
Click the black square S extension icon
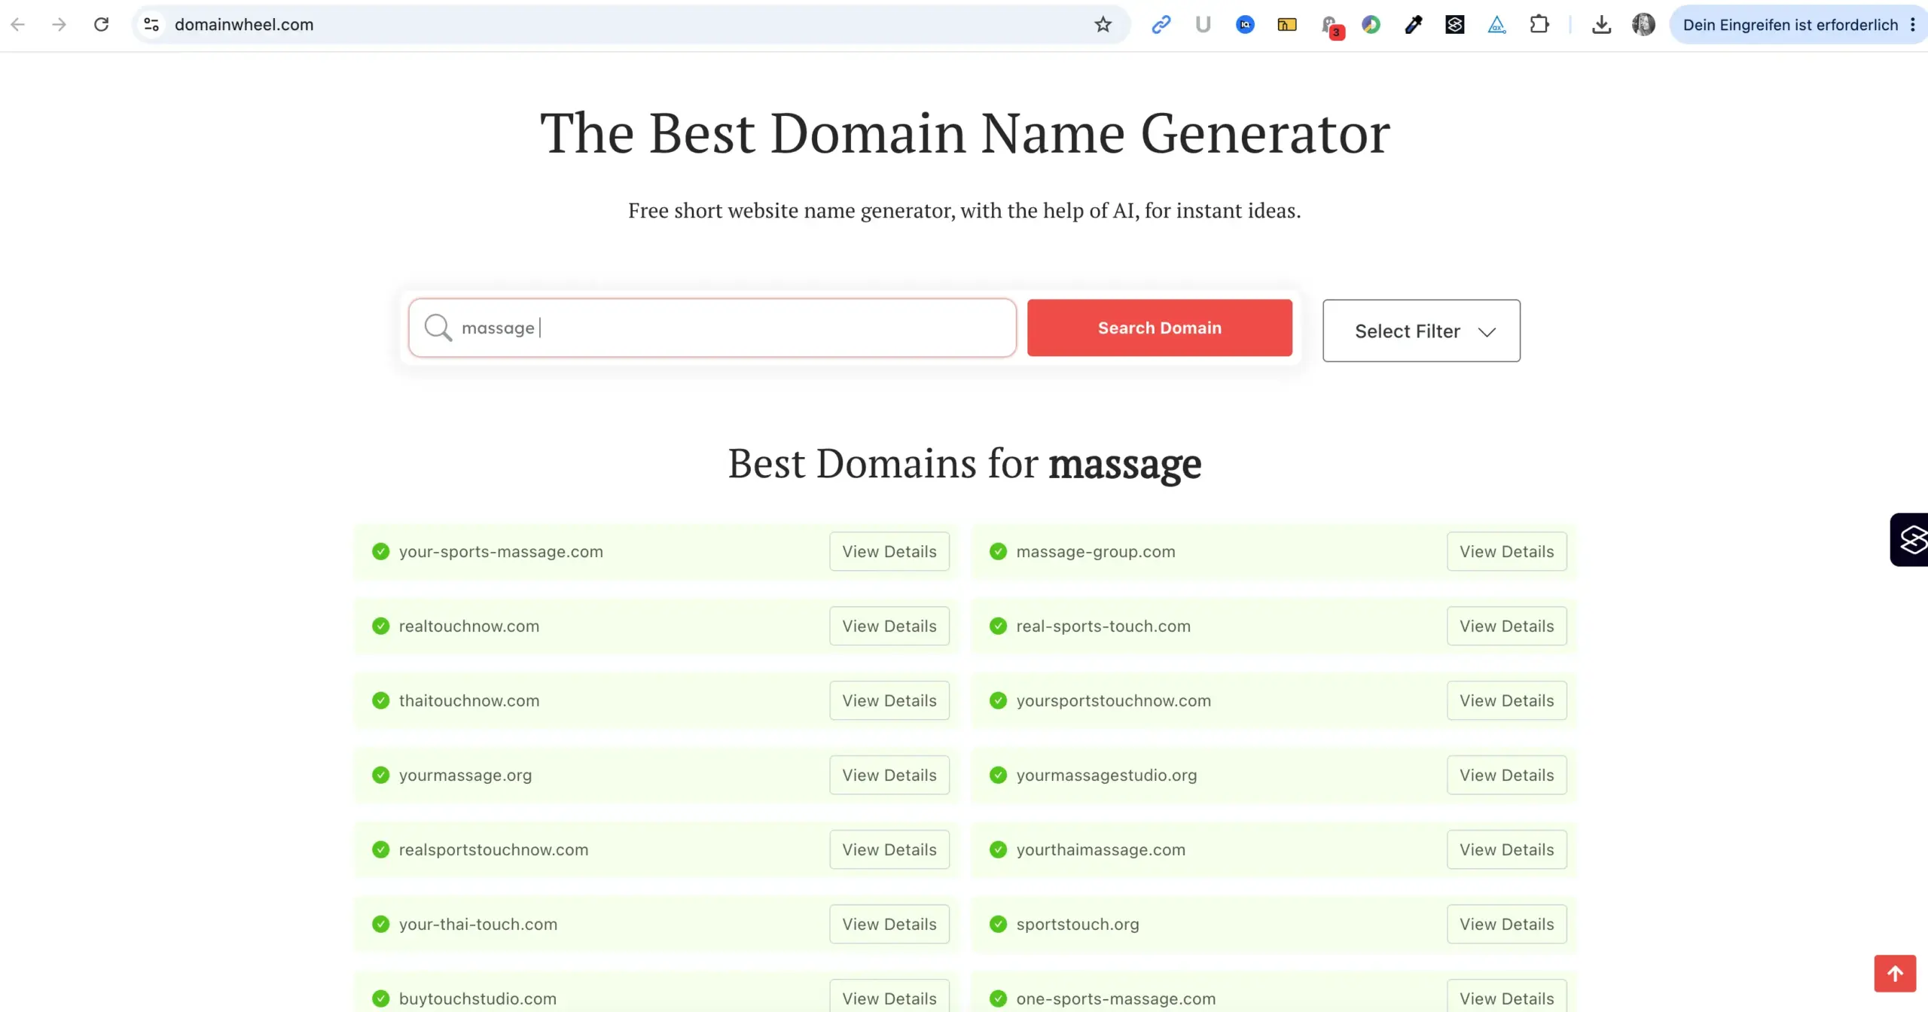coord(1455,25)
